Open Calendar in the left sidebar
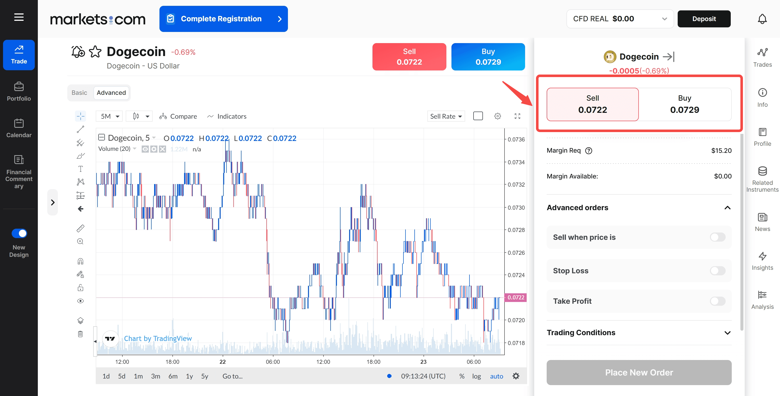The height and width of the screenshot is (396, 780). coord(19,128)
